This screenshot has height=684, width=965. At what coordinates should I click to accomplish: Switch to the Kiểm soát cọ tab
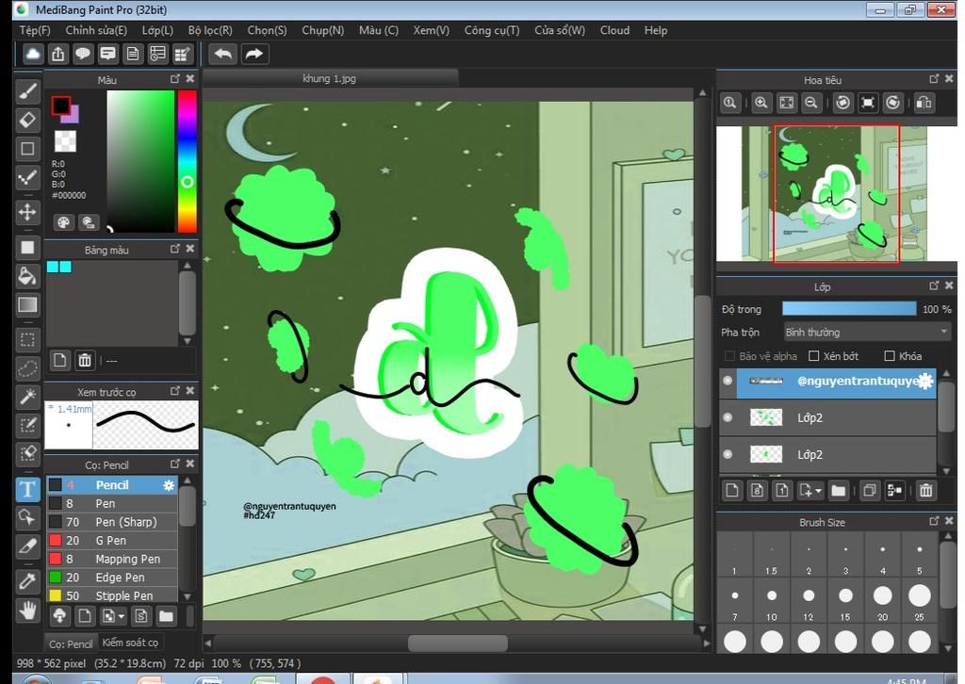130,643
